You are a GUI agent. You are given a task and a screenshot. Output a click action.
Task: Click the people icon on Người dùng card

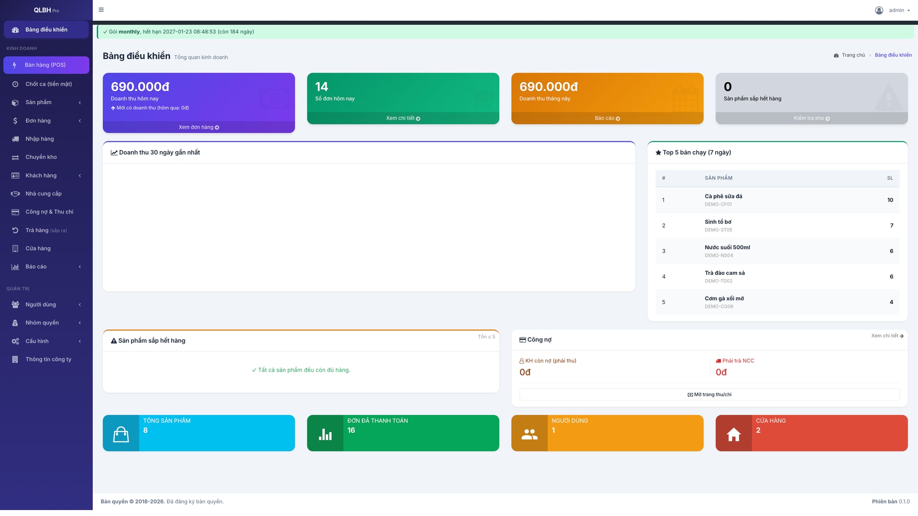pos(529,434)
